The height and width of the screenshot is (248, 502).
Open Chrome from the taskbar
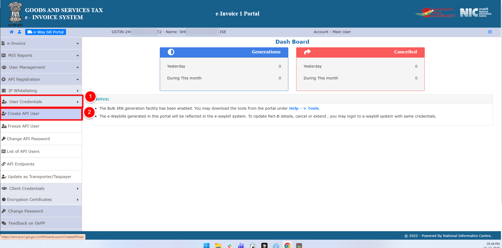(x=287, y=245)
